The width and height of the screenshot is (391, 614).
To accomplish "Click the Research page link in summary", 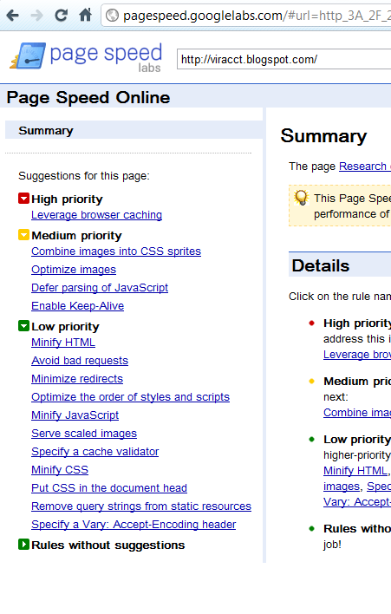I will point(364,167).
